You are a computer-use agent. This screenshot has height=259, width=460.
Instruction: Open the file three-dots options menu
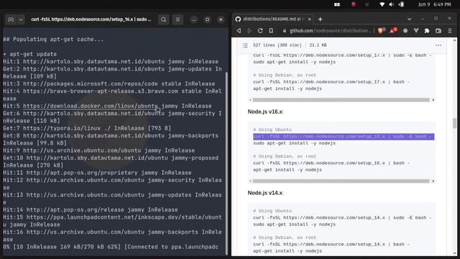coord(438,45)
